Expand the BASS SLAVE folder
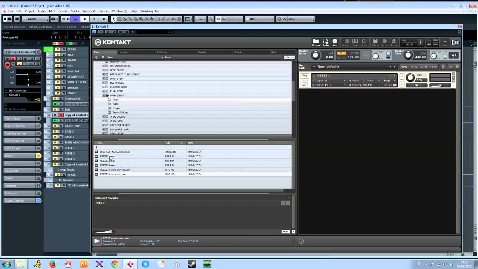478x269 pixels. (104, 70)
